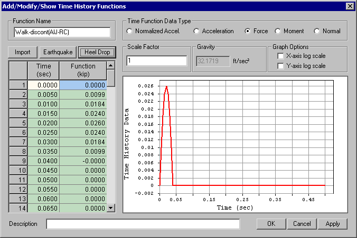Screen dimensions: 357x238
Task: Click into the Scale Factor field
Action: click(157, 61)
